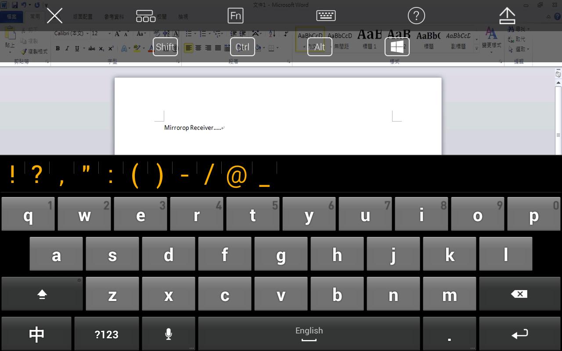Tap the microphone voice input key

coord(169,334)
